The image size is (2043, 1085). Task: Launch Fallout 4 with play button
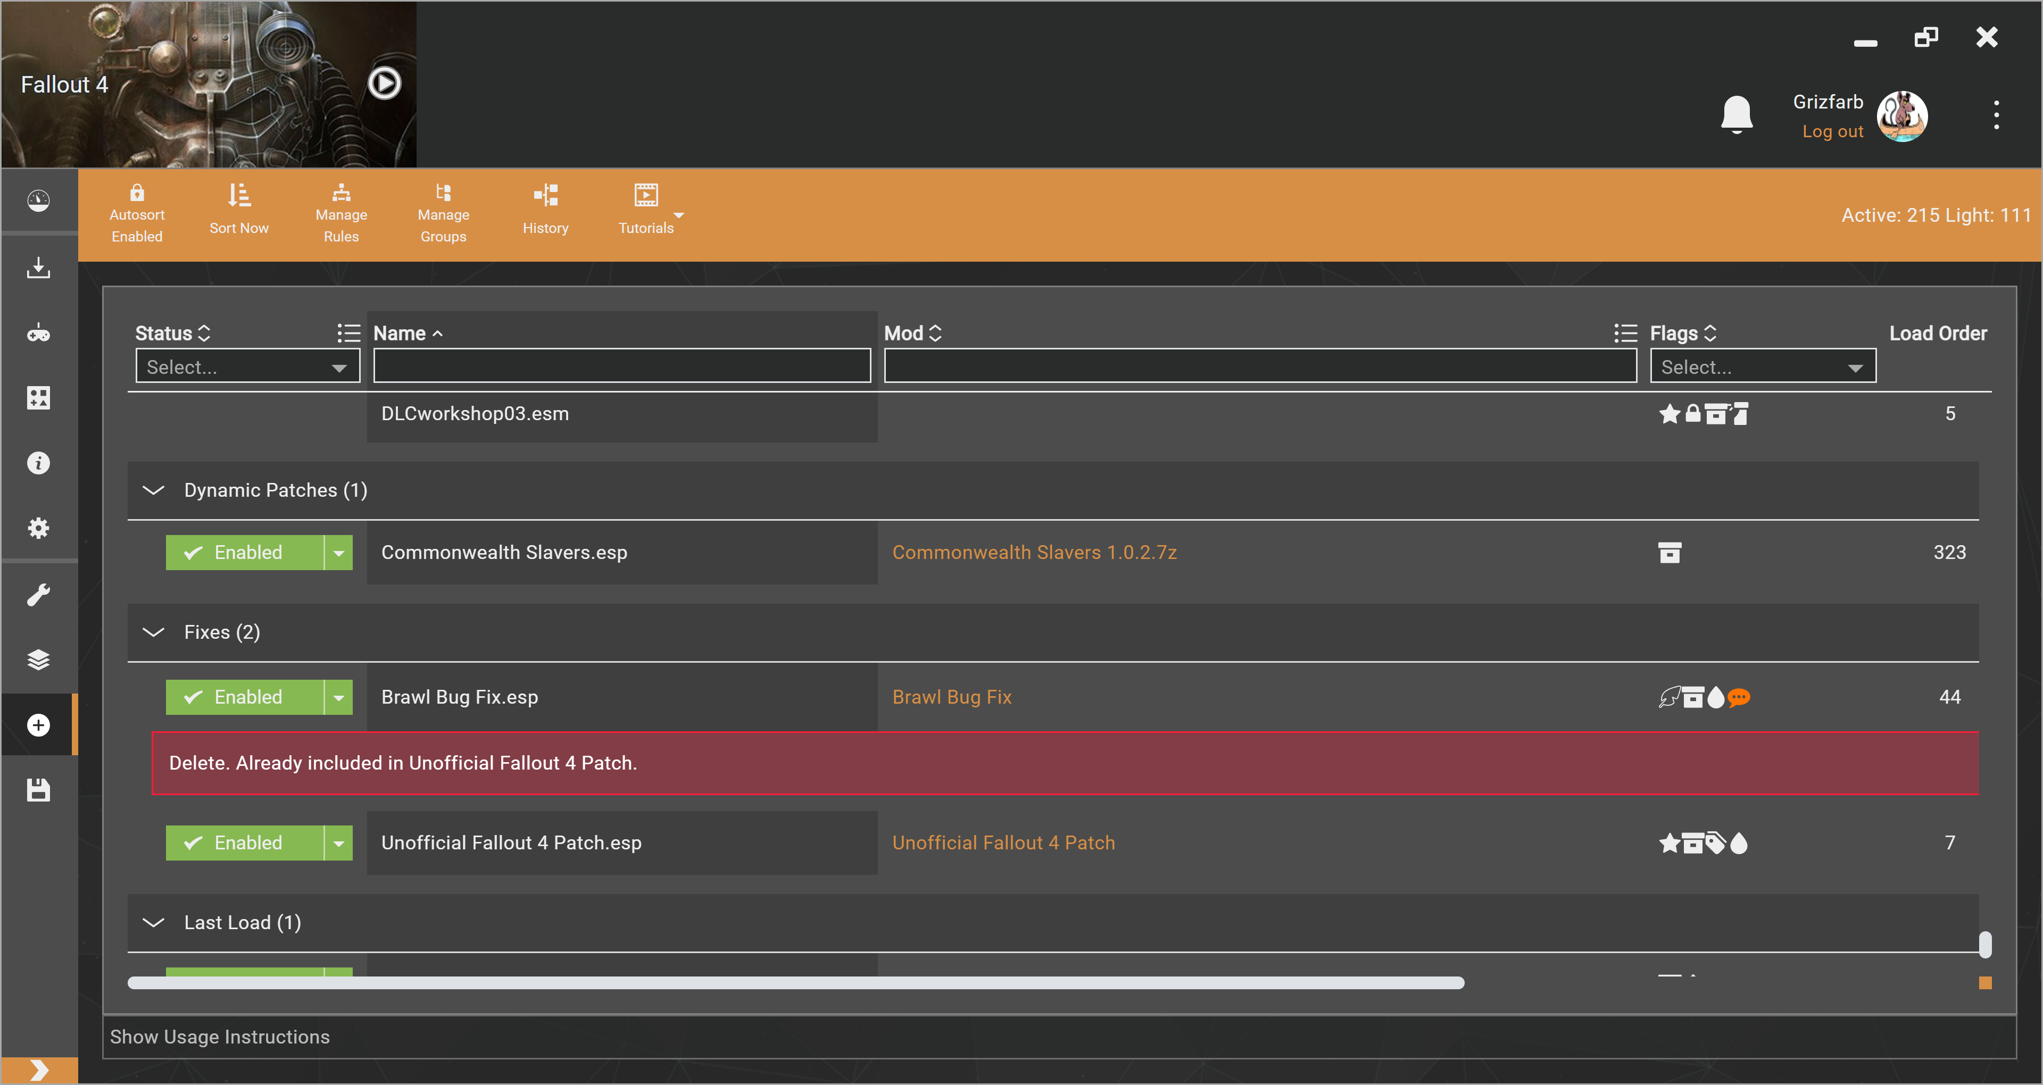[385, 84]
